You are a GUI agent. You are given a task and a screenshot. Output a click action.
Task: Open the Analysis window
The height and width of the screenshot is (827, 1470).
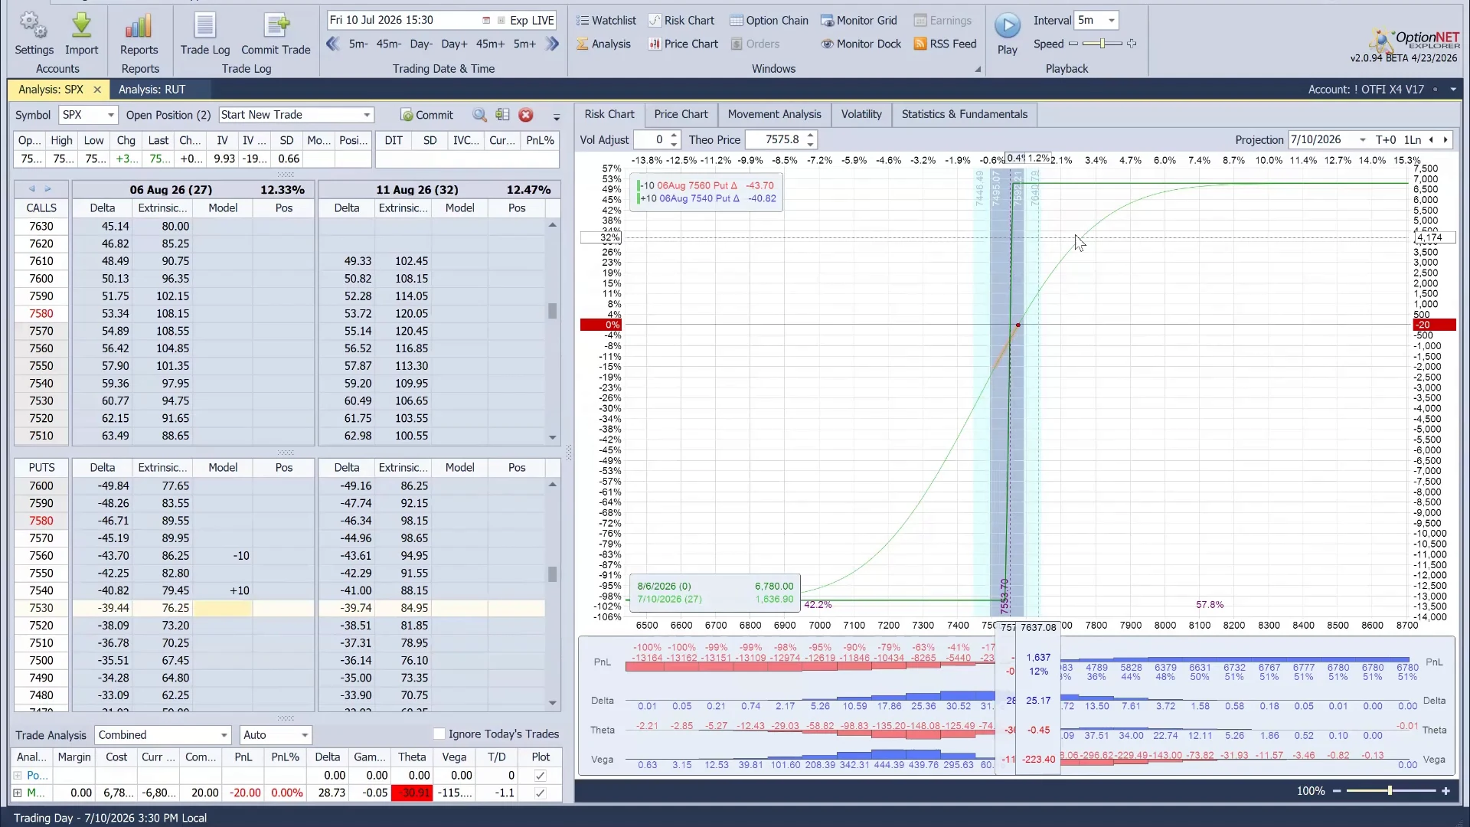[x=603, y=44]
